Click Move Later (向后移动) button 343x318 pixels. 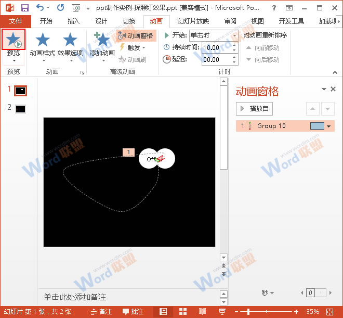click(x=262, y=59)
